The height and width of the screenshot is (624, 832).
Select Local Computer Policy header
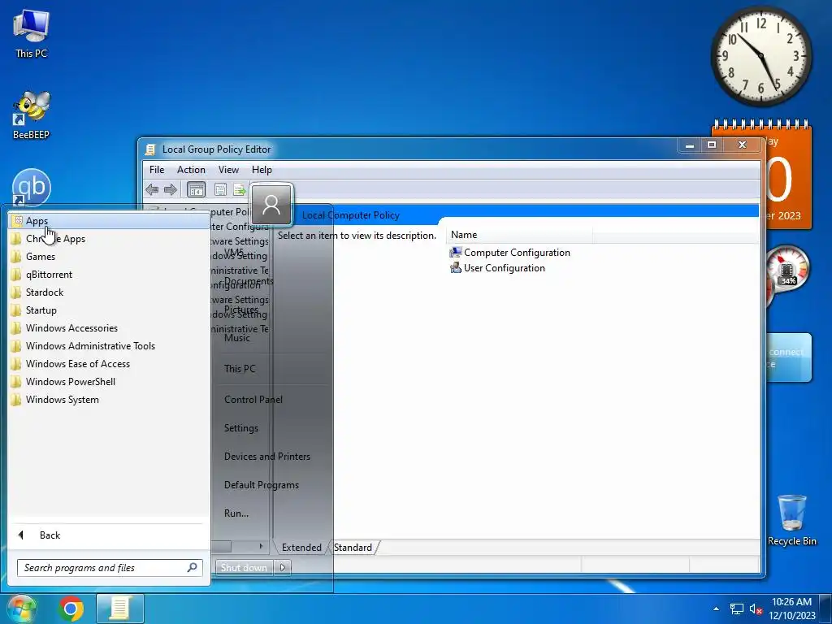pos(351,214)
